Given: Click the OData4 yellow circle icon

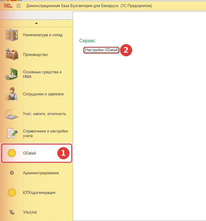Looking at the screenshot, I should pyautogui.click(x=12, y=153).
